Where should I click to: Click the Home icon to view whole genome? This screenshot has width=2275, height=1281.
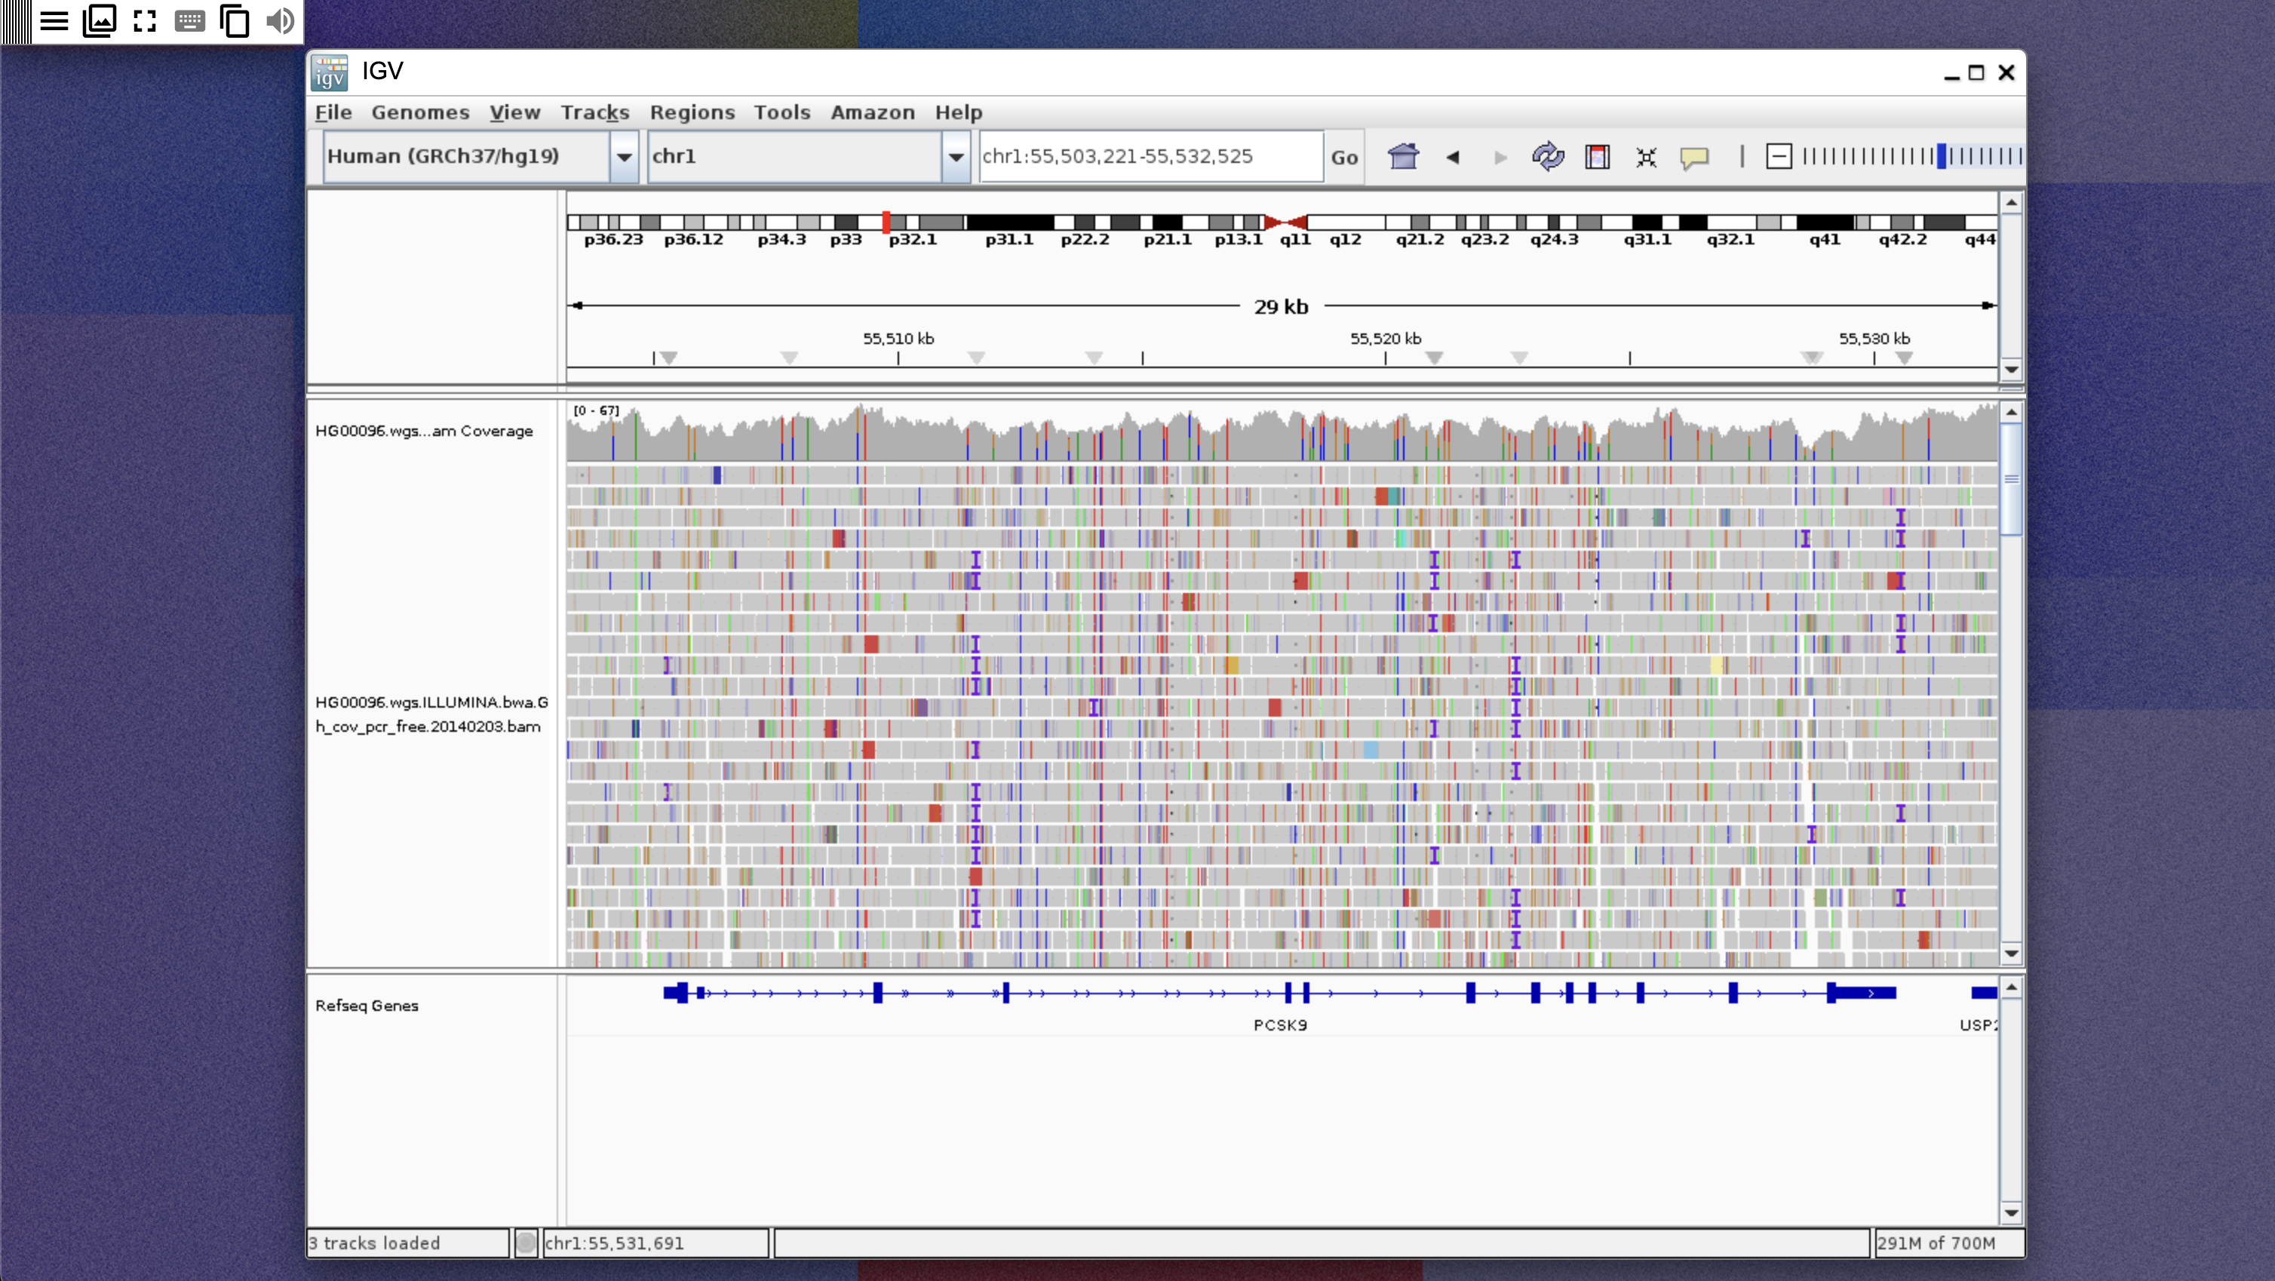pos(1402,156)
